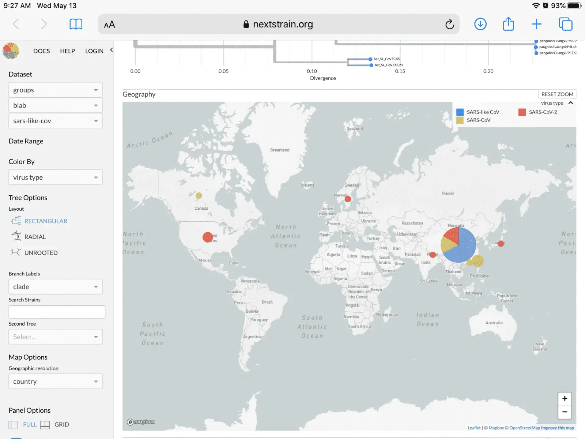This screenshot has width=585, height=439.
Task: Open a new tab with plus icon
Action: [536, 24]
